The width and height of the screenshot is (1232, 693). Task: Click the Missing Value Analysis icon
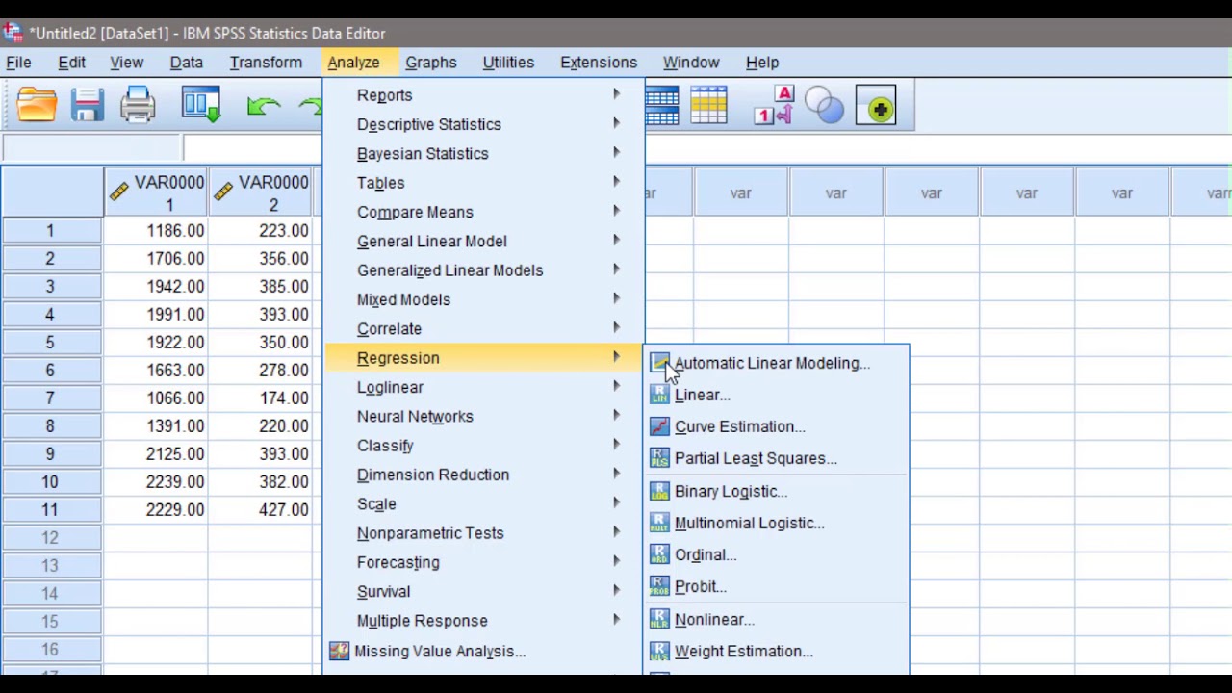(339, 652)
